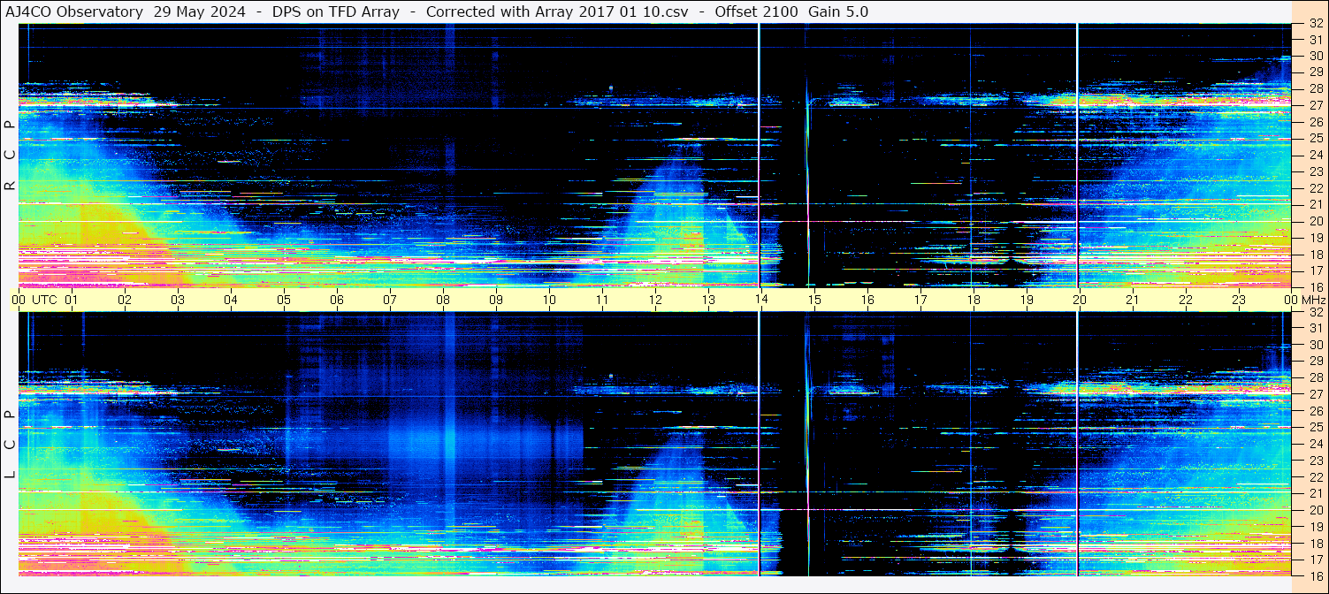Select the 23 hour time axis label
1329x594 pixels.
(1239, 300)
